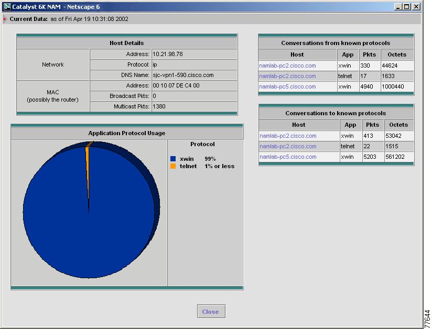
Task: Click the Protocol value ip
Action: click(x=155, y=64)
